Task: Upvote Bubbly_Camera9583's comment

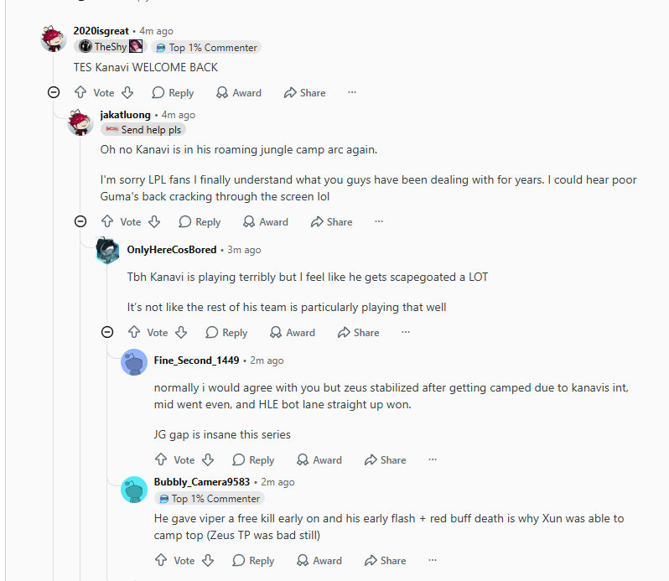Action: pyautogui.click(x=161, y=560)
